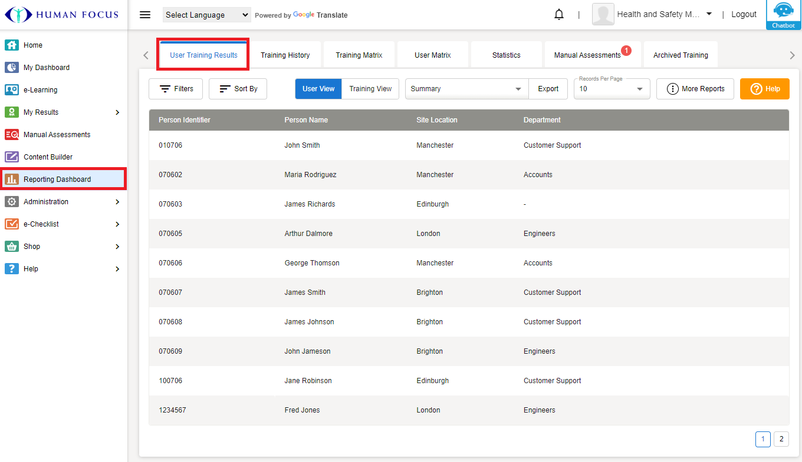Screen dimensions: 802x462
Task: Go to page 2 of results
Action: (x=781, y=439)
